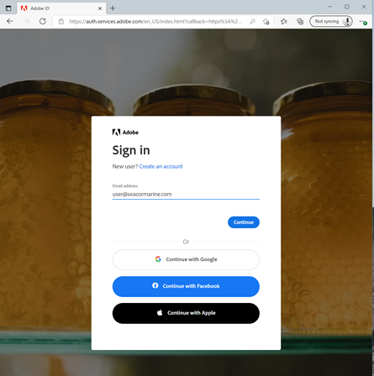Choose Continue with Google
This screenshot has width=374, height=376.
[186, 259]
